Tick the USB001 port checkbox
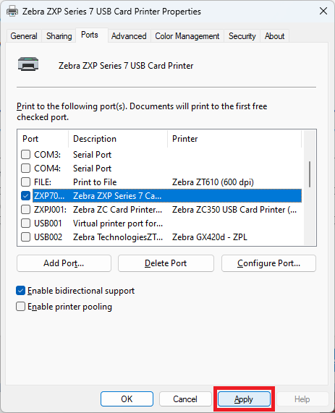The image size is (335, 413). [x=25, y=223]
